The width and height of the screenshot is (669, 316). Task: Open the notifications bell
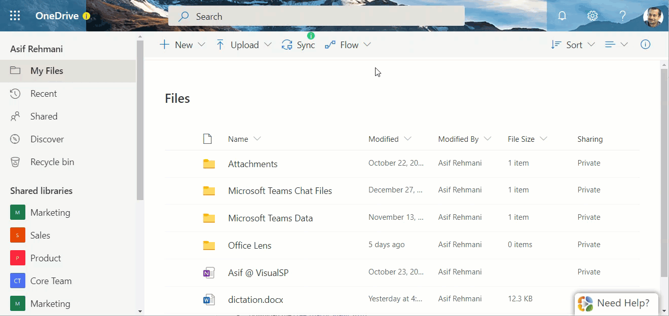(x=562, y=16)
